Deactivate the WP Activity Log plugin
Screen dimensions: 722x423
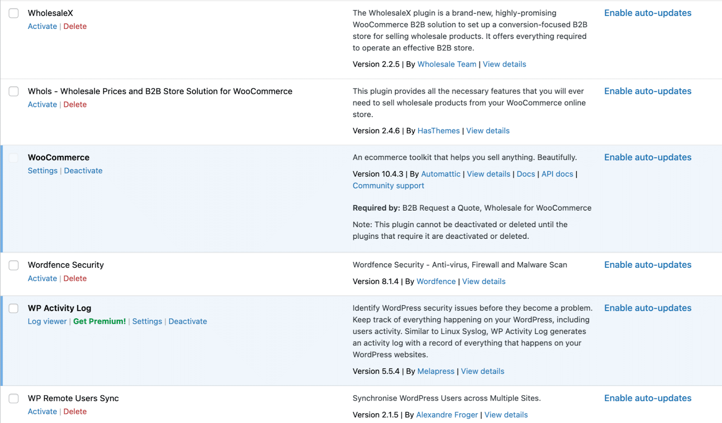(x=188, y=321)
